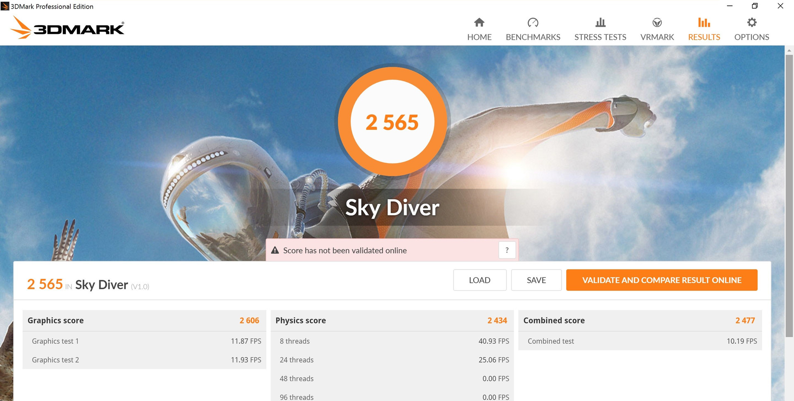Click the Home house icon
Image resolution: width=794 pixels, height=401 pixels.
[x=479, y=22]
